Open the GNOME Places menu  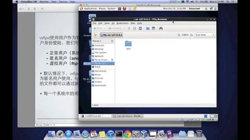[102, 9]
